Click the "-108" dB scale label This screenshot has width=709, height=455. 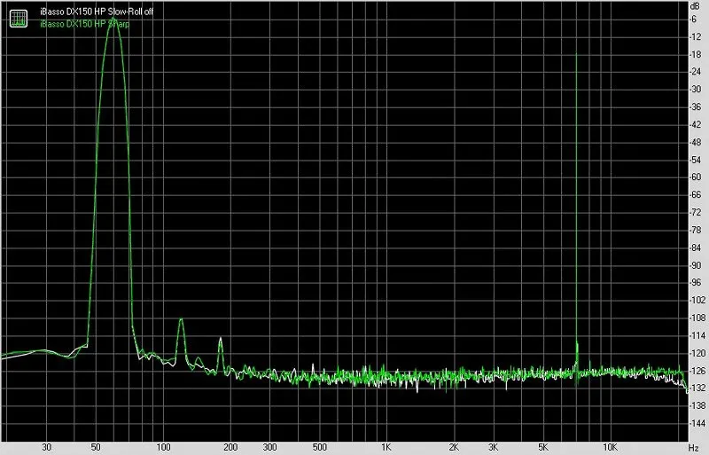tap(697, 318)
